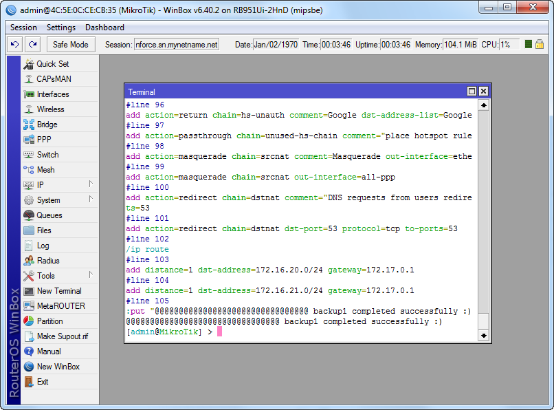Screen dimensions: 554x410
Task: Click the [admin@MikroTik] prompt text
Action: (x=164, y=332)
